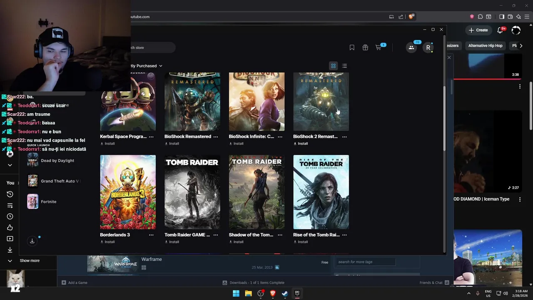Install BioShock 2 Remastered
Viewport: 533px width, 300px height.
coord(301,144)
